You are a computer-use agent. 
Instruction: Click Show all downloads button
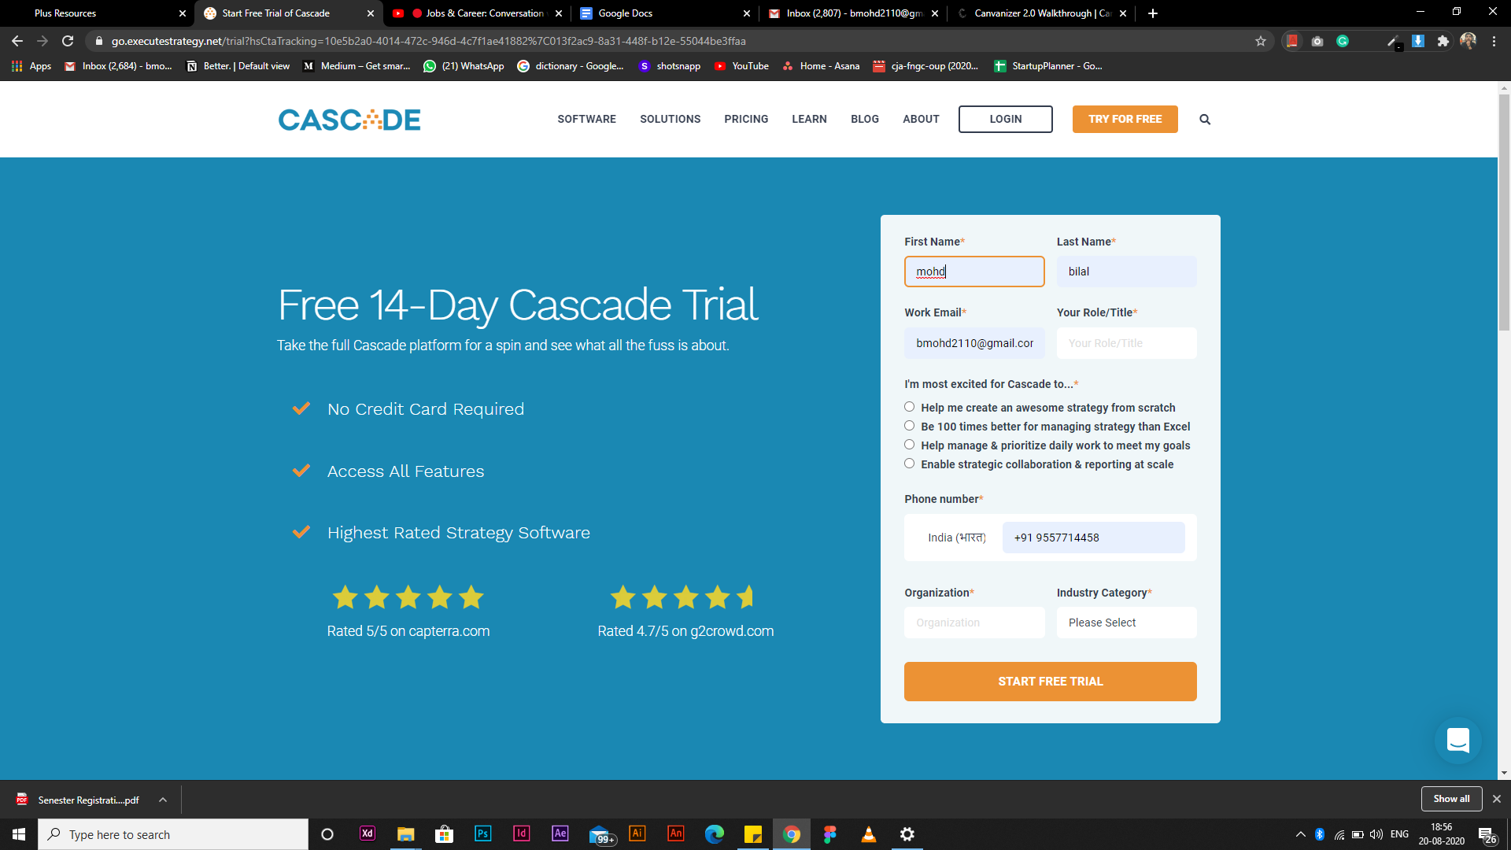(1451, 799)
